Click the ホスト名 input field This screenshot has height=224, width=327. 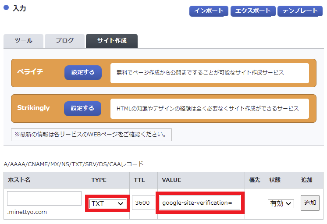point(44,198)
